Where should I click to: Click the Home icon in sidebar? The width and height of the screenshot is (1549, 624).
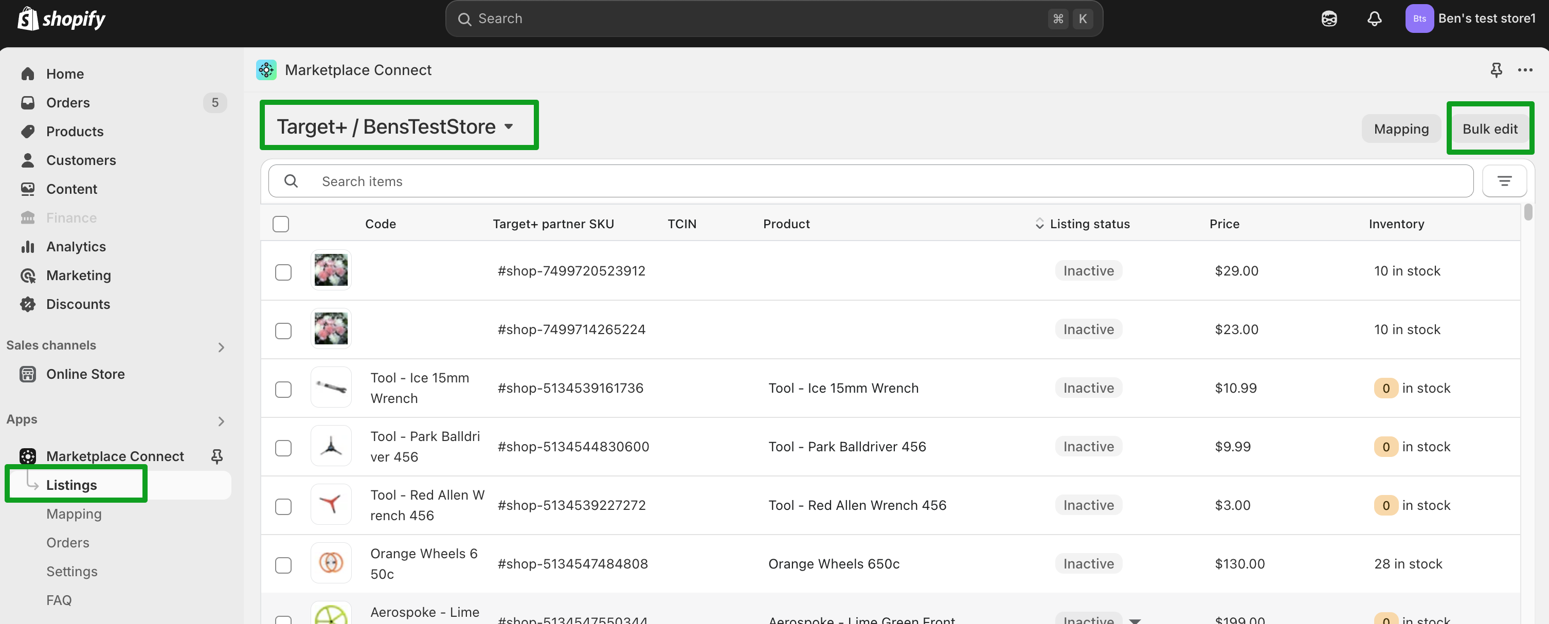pyautogui.click(x=28, y=74)
